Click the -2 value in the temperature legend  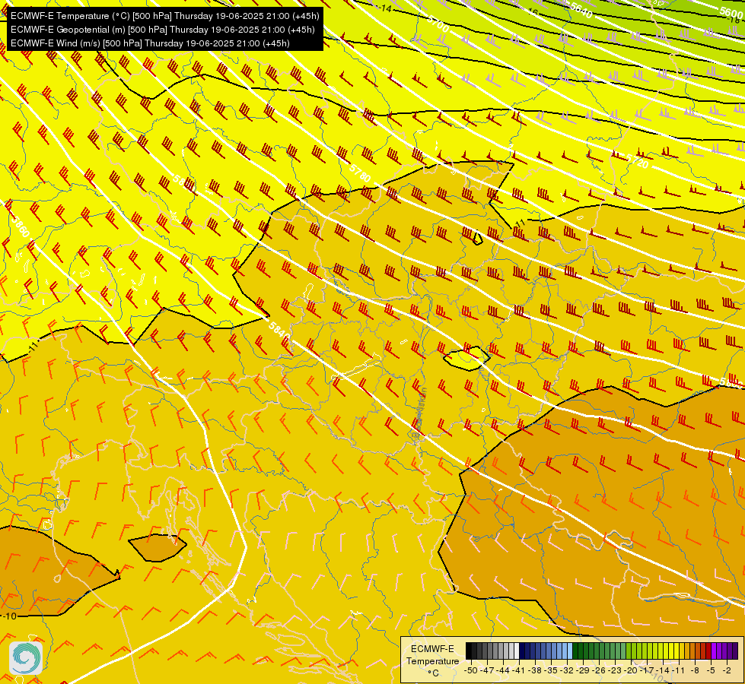click(x=727, y=670)
